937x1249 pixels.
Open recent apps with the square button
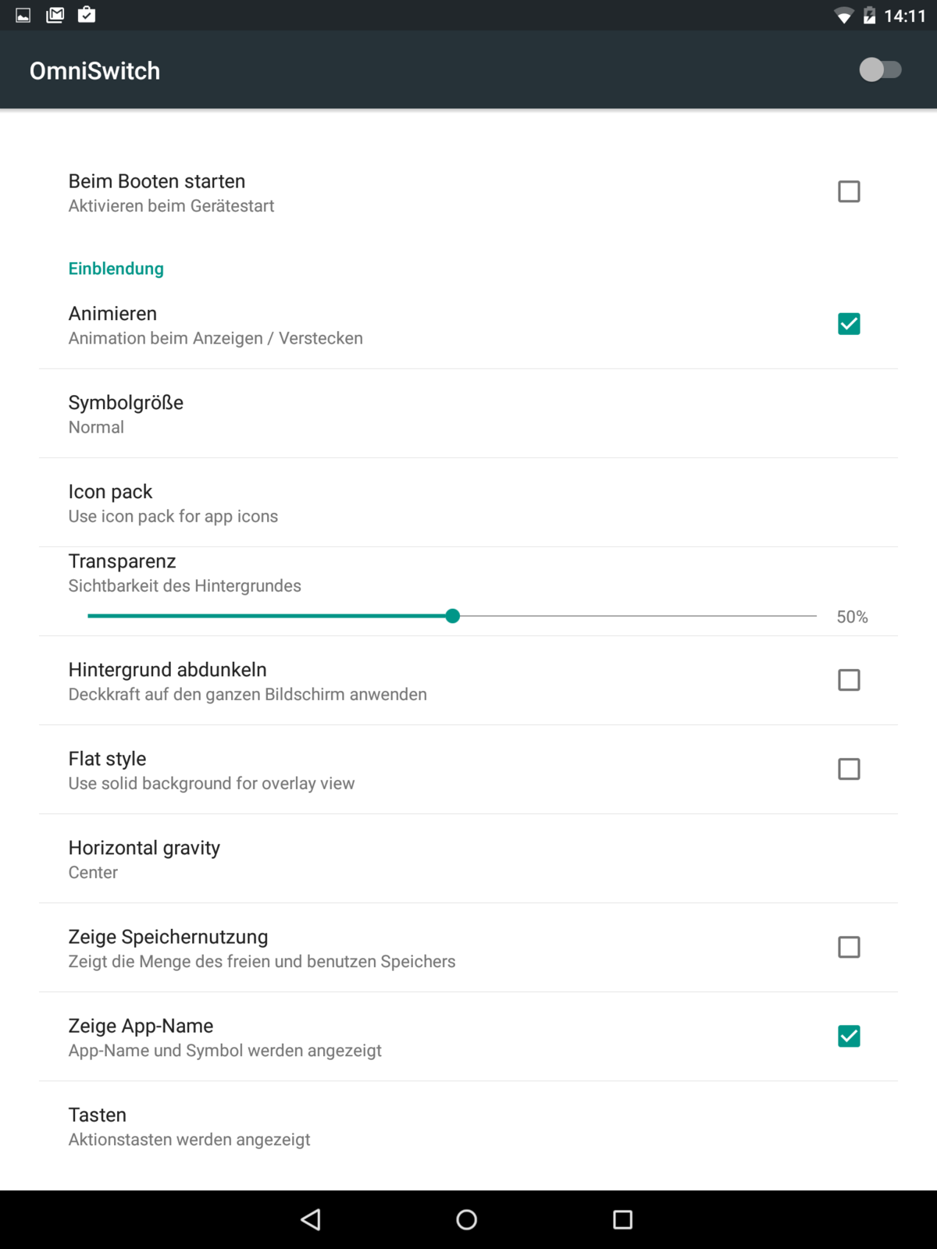point(622,1219)
